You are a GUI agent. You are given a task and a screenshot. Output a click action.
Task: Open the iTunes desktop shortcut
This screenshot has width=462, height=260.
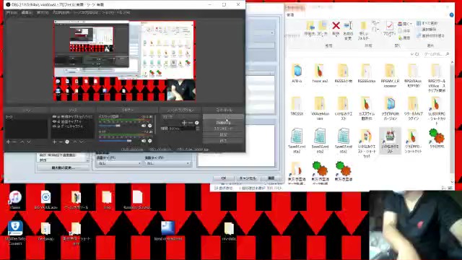[x=15, y=198]
